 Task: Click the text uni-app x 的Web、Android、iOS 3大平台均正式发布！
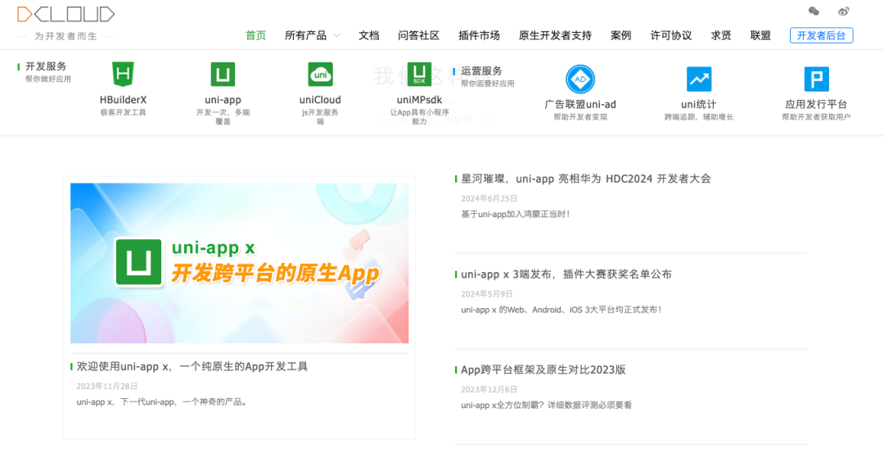point(561,310)
